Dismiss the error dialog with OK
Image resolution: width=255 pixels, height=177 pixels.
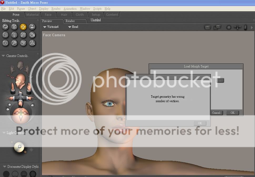(x=200, y=123)
